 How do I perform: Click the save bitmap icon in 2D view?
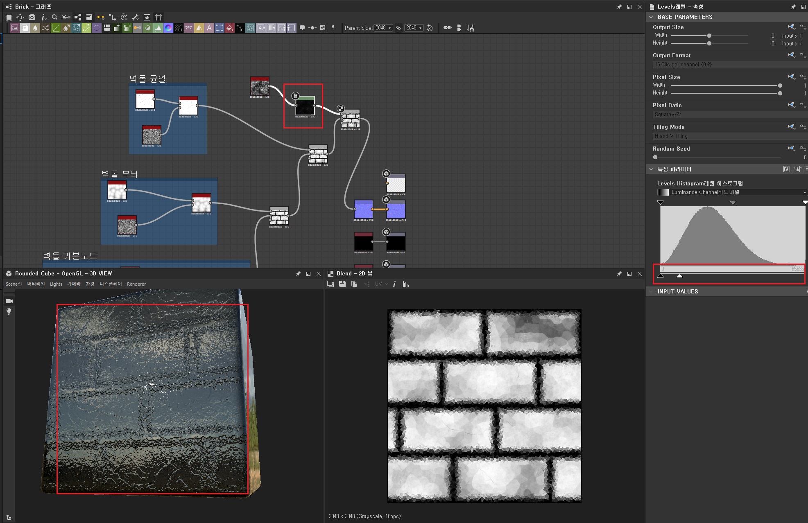pos(342,284)
